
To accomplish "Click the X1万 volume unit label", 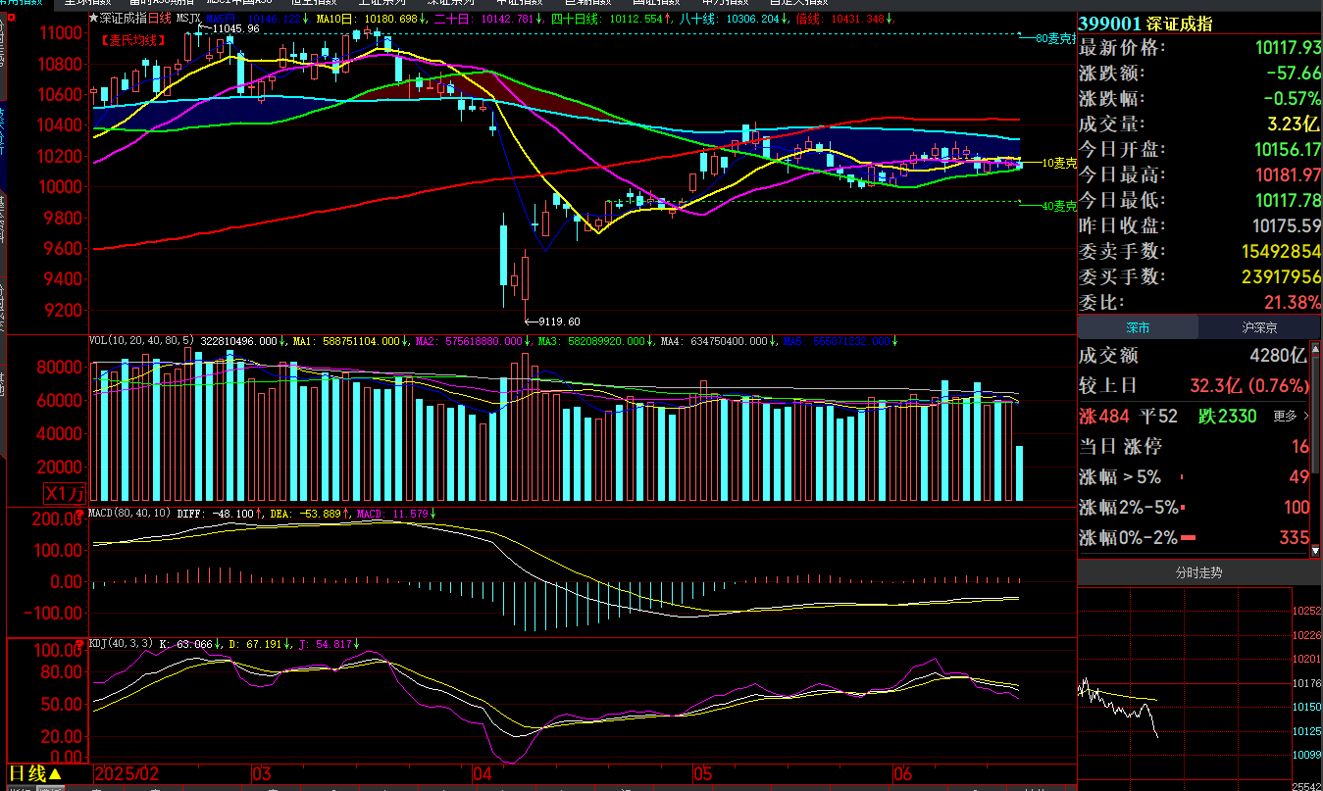I will [x=65, y=492].
